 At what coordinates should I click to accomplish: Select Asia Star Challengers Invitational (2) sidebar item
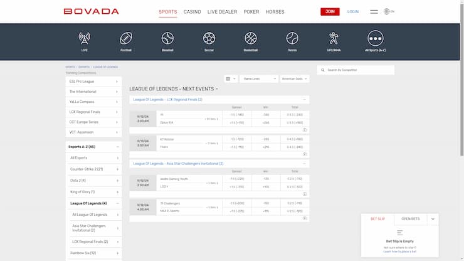pos(96,228)
